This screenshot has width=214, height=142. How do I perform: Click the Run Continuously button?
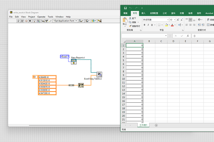click(x=22, y=21)
